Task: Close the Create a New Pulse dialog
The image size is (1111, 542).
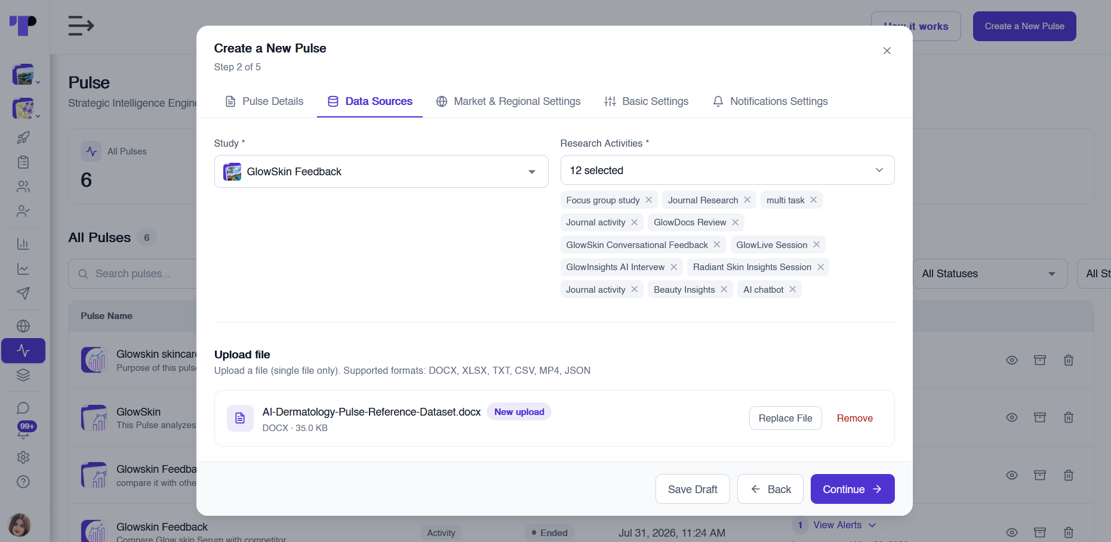Action: [x=887, y=51]
